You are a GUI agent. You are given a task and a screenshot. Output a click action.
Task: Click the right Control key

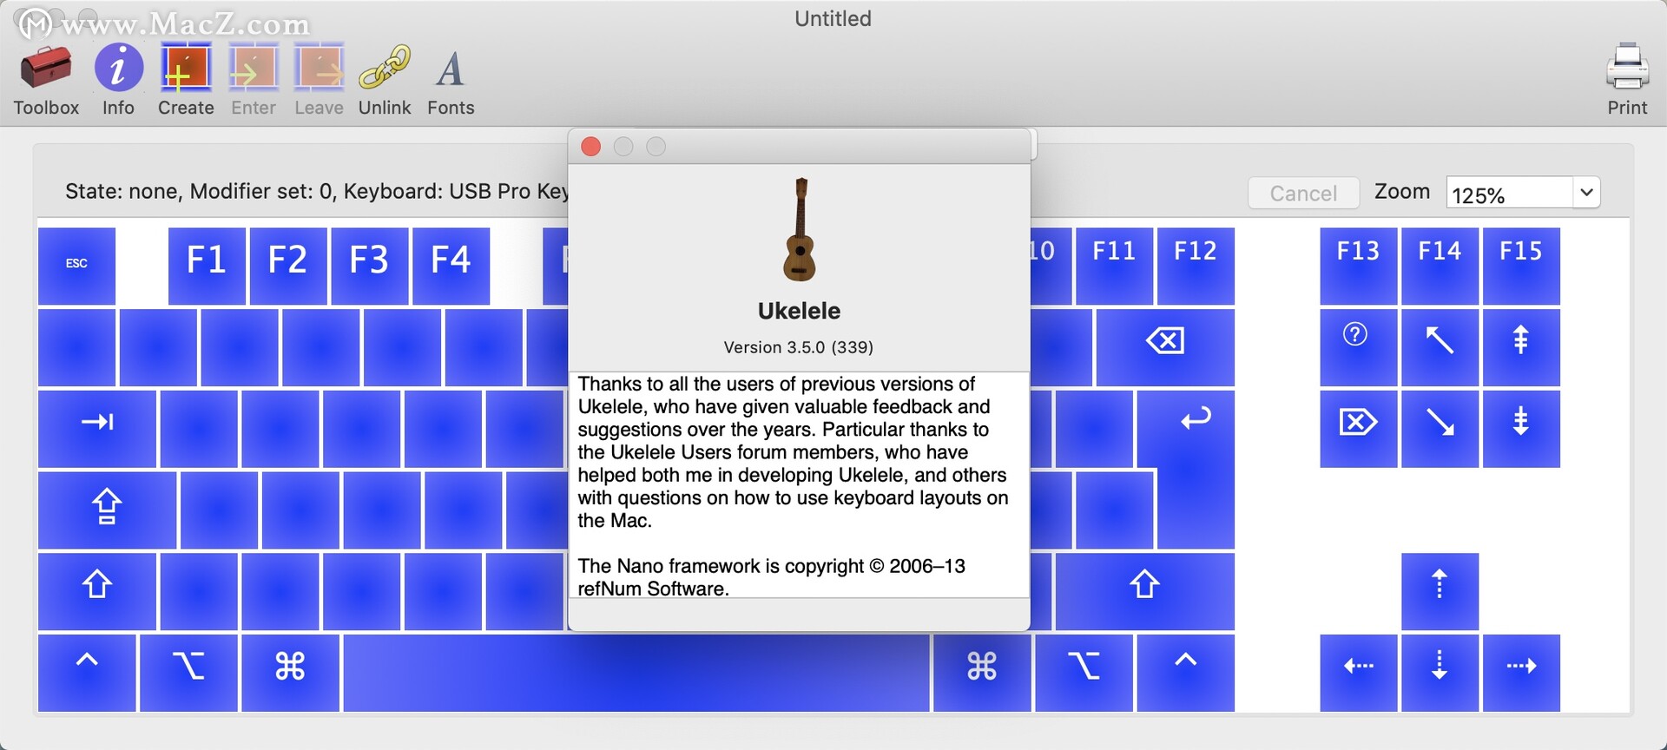click(1186, 674)
